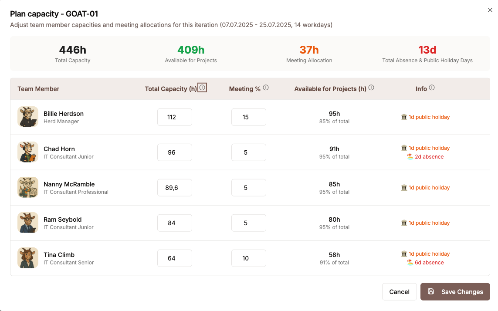Select Chad Horn's Total Capacity input field
Screen dimensions: 498x311
click(174, 152)
